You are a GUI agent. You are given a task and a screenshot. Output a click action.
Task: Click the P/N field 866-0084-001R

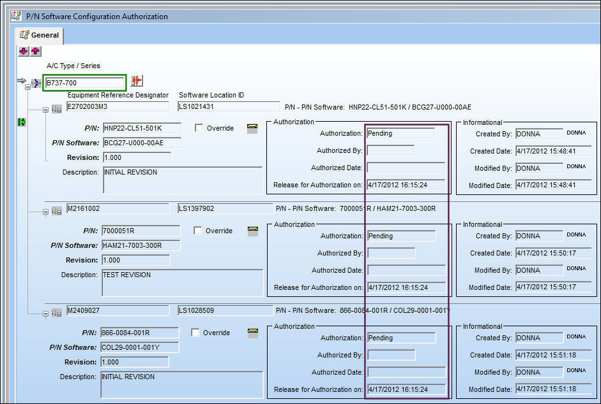139,333
